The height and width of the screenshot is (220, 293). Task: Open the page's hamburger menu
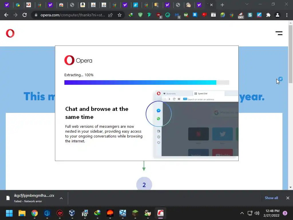[x=279, y=33]
